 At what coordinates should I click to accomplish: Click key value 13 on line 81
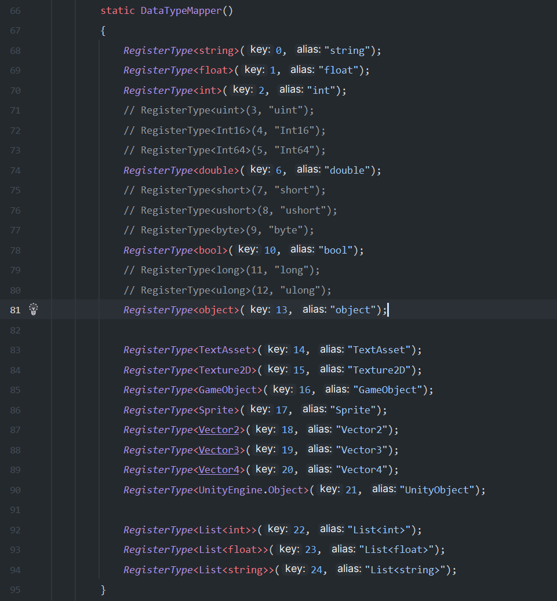pyautogui.click(x=281, y=310)
